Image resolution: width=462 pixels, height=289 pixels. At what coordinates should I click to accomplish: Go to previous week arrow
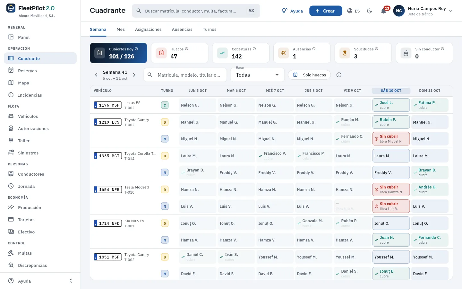coord(96,75)
